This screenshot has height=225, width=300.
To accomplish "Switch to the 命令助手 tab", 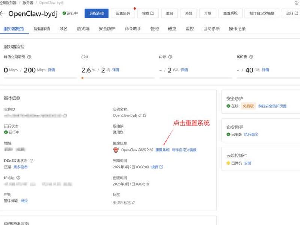I will [133, 29].
